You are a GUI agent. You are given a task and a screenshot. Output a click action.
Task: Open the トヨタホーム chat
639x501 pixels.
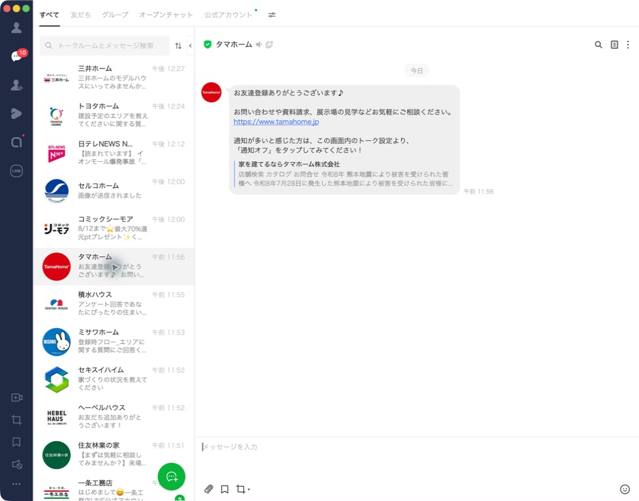pos(114,114)
